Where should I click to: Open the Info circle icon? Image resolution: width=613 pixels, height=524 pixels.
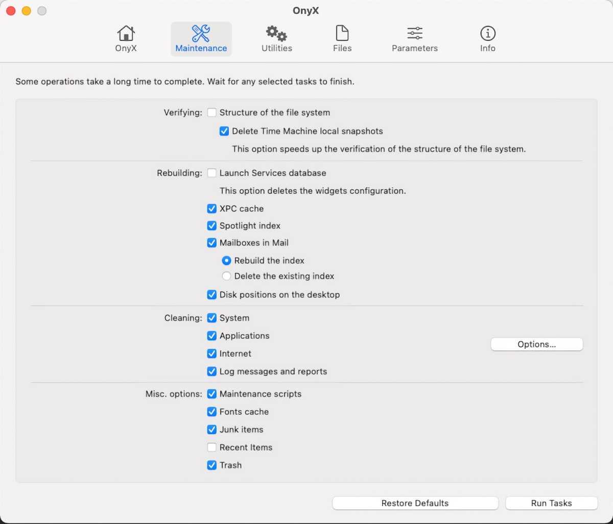(x=487, y=34)
